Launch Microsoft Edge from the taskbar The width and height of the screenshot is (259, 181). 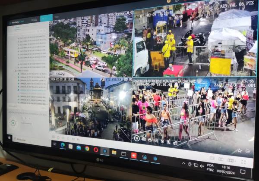(x=63, y=145)
